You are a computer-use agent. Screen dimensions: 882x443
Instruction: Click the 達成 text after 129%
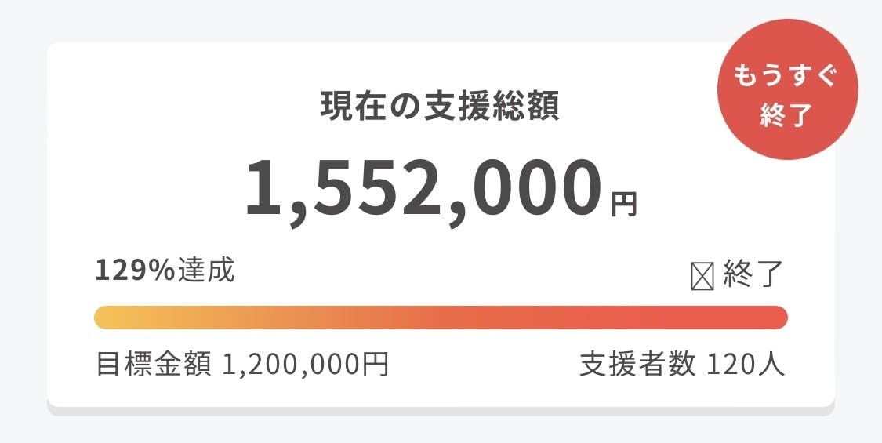pyautogui.click(x=205, y=271)
